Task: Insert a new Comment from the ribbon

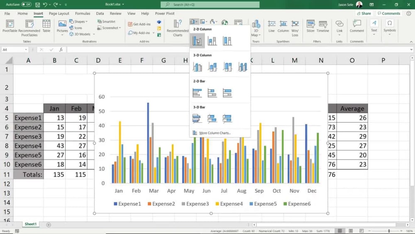Action: pos(357,27)
